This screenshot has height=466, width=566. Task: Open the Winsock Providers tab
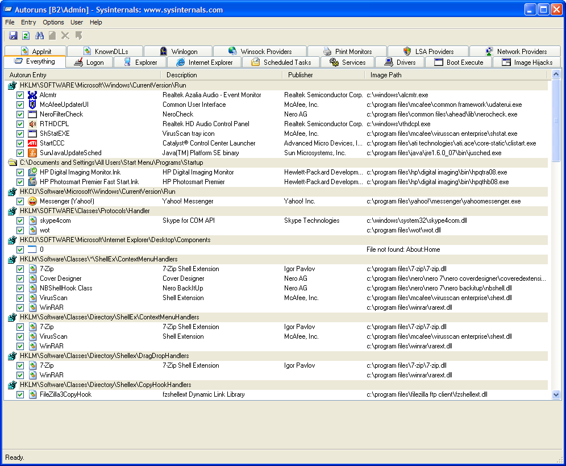coord(260,51)
